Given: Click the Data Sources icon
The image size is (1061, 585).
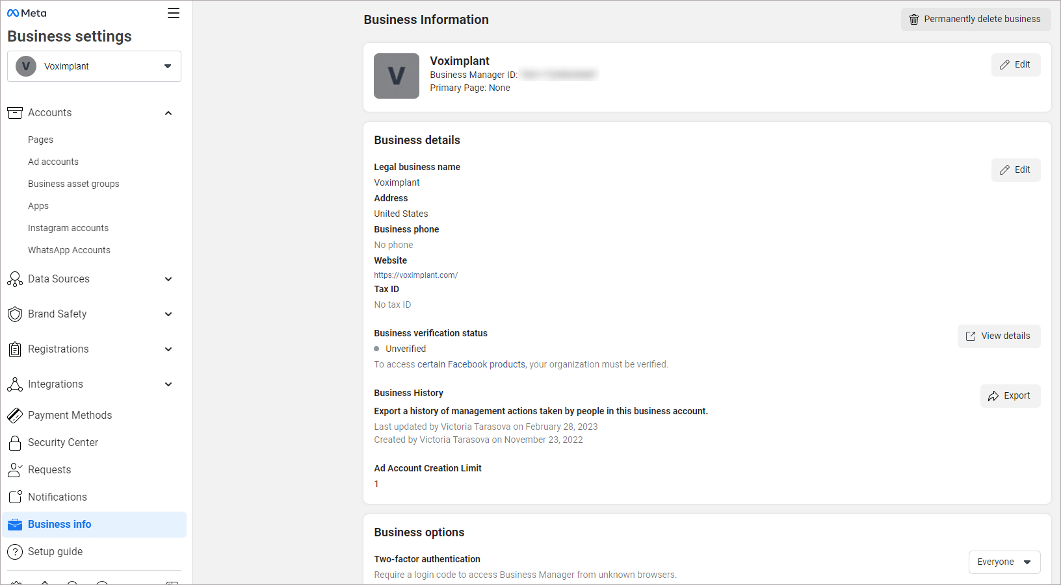Looking at the screenshot, I should point(15,279).
